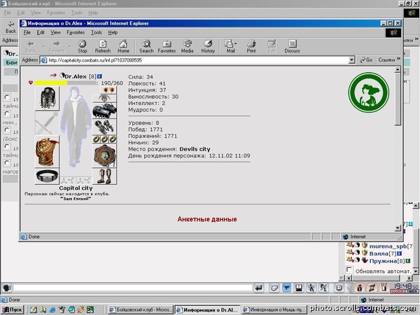Click the 'Анкетные данные' heading text
420x315 pixels.
[207, 219]
